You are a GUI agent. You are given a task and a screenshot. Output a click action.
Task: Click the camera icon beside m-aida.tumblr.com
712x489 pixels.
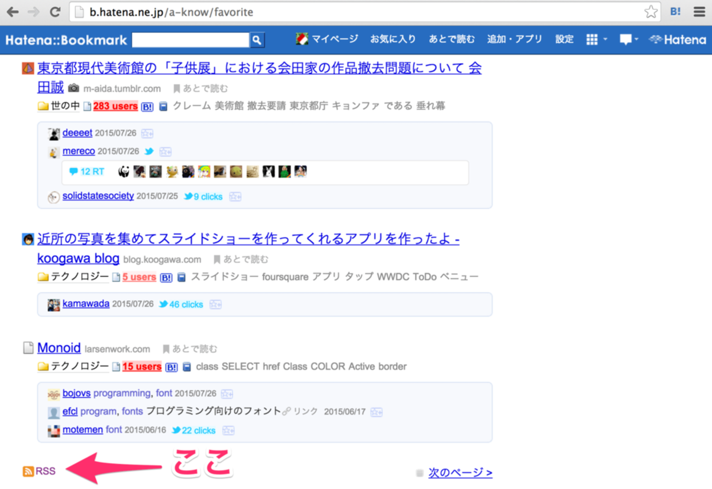(73, 88)
